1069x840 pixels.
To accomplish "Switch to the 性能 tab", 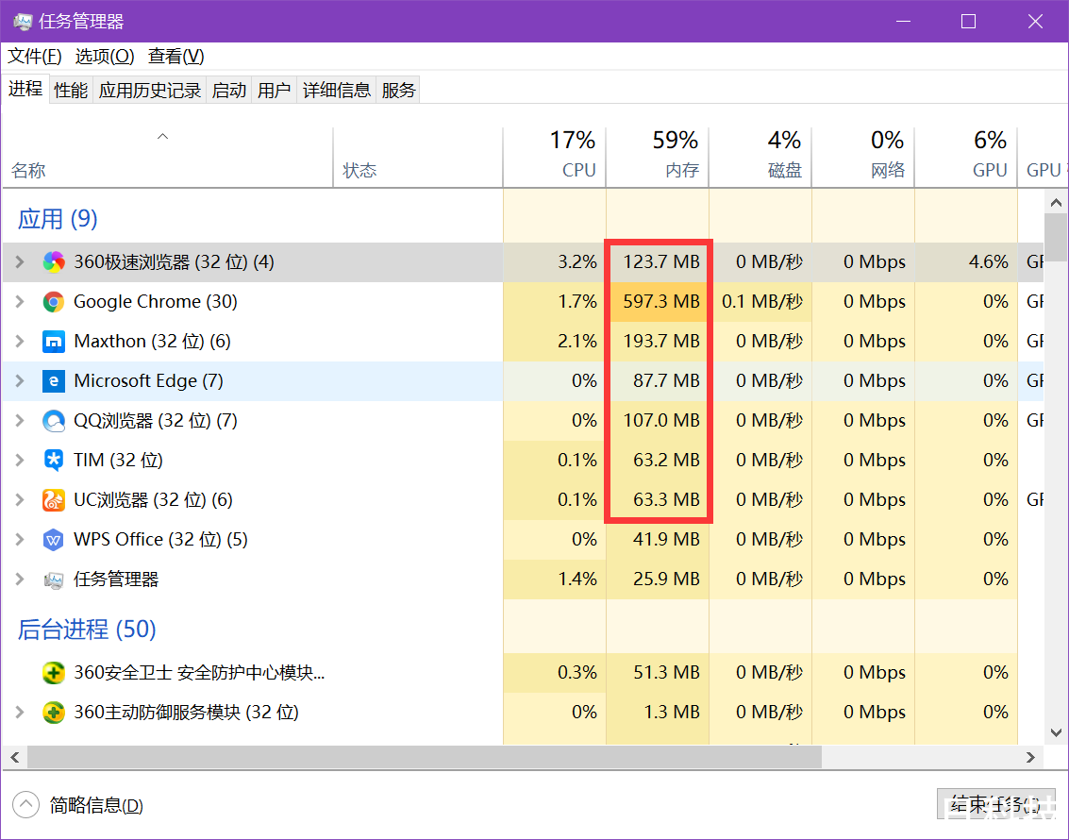I will [x=71, y=91].
